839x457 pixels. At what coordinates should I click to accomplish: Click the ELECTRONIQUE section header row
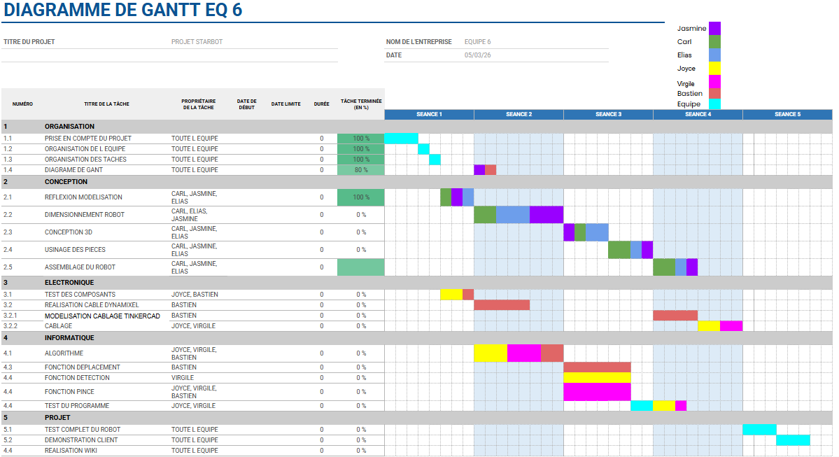(x=69, y=283)
